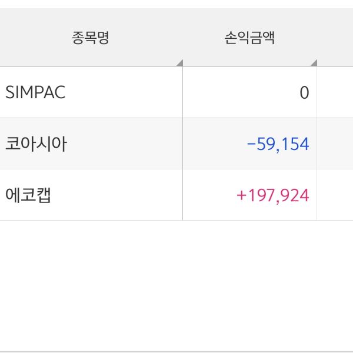
Task: Click the 종목명 column header
Action: [91, 39]
